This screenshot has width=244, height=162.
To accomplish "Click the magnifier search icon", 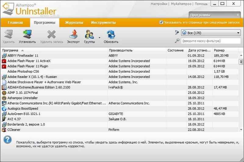I will click(x=177, y=41).
